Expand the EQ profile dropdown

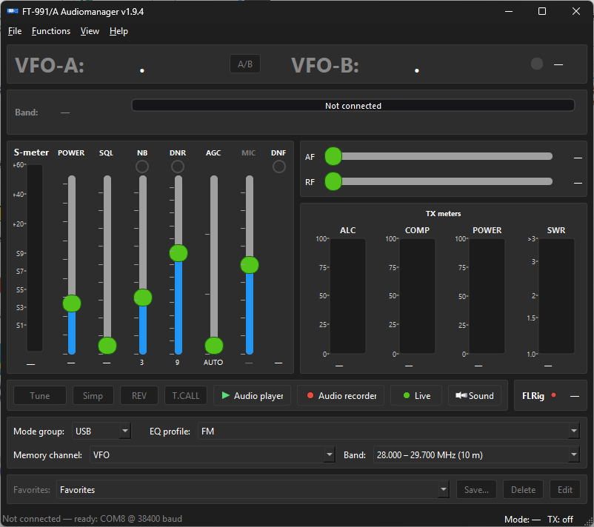[574, 432]
